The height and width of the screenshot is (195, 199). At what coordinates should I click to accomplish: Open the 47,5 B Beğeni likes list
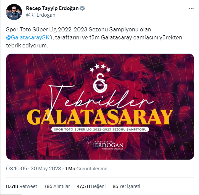91,186
